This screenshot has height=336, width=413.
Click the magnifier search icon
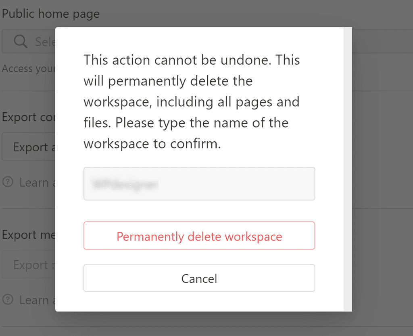[x=21, y=41]
